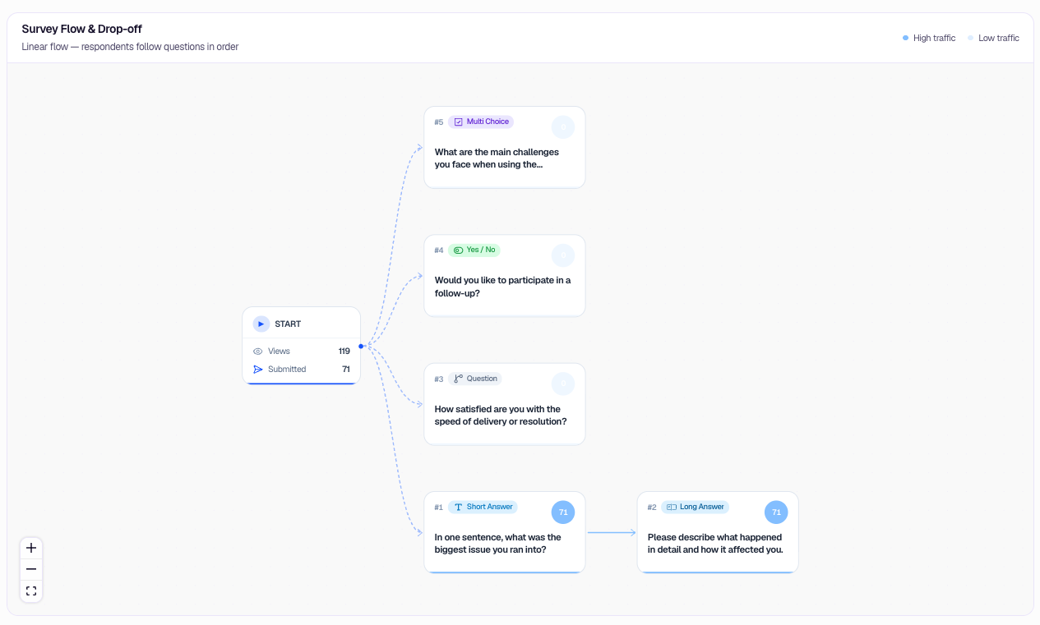Viewport: 1040px width, 625px height.
Task: Click the "Linear flow" subtitle text
Action: 130,47
